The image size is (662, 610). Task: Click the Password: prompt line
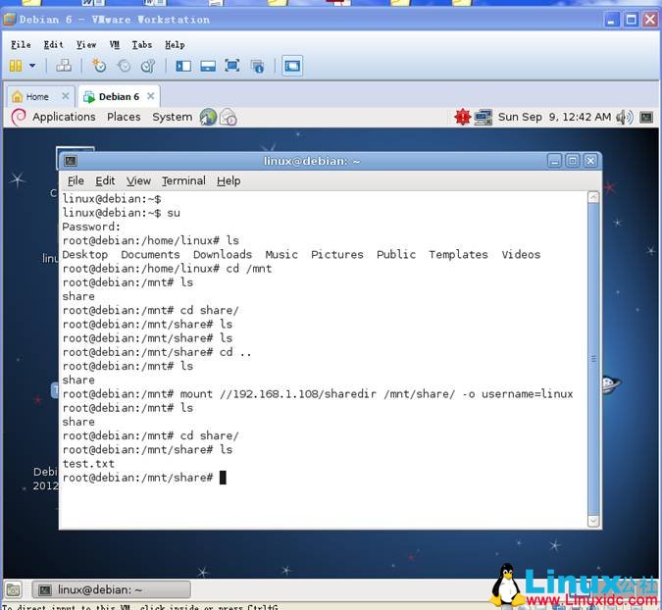click(x=91, y=227)
